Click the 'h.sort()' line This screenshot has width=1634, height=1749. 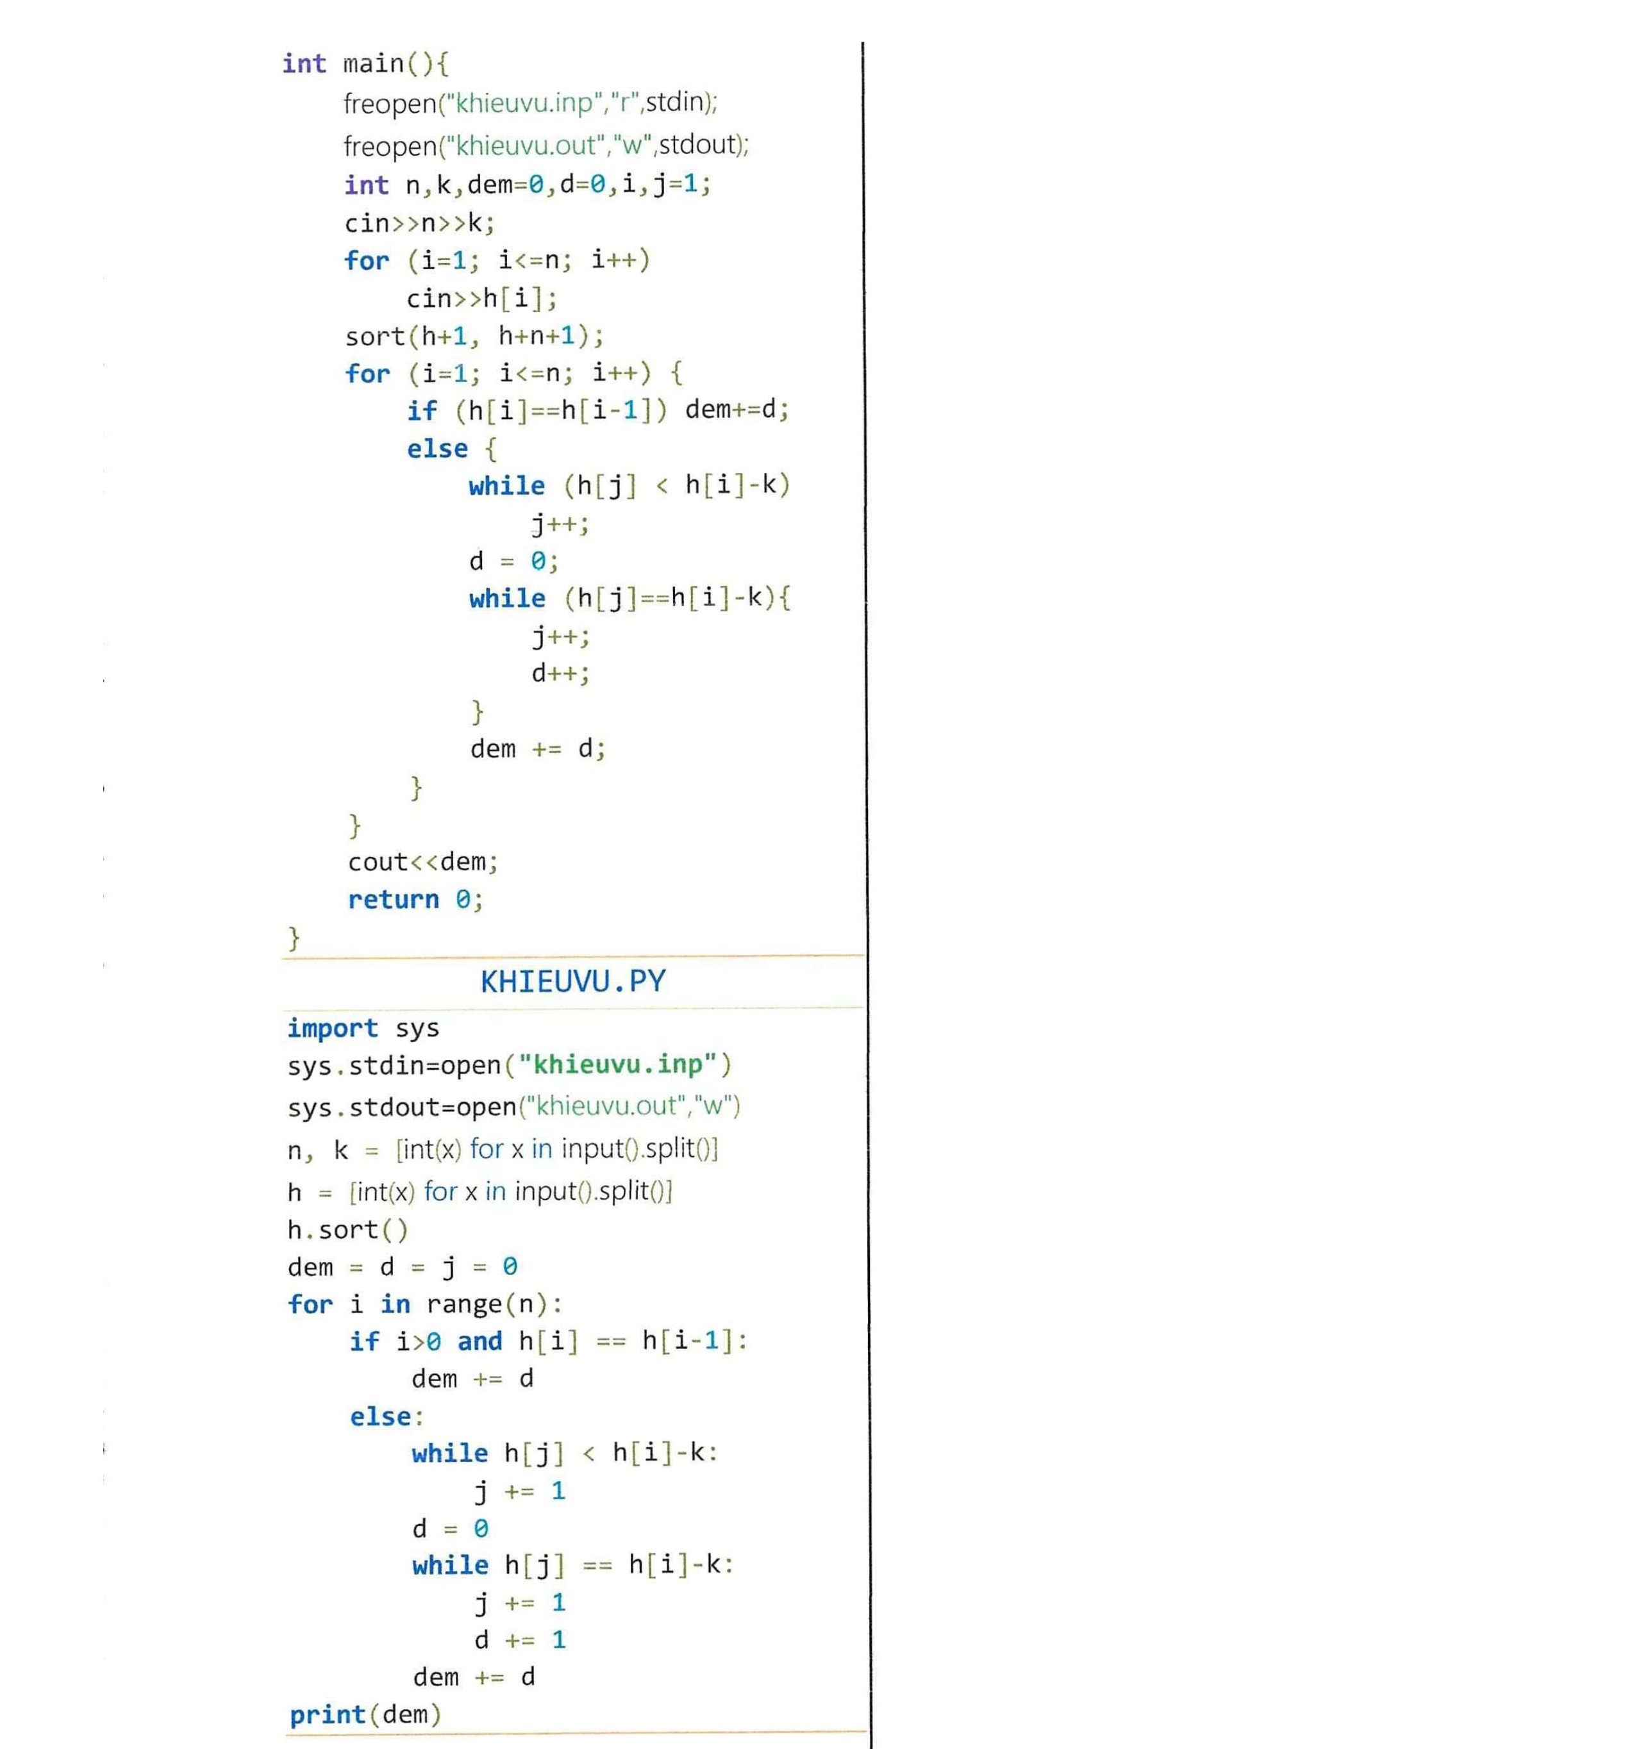[347, 1230]
